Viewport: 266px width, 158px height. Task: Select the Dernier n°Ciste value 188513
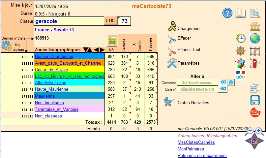[42, 38]
